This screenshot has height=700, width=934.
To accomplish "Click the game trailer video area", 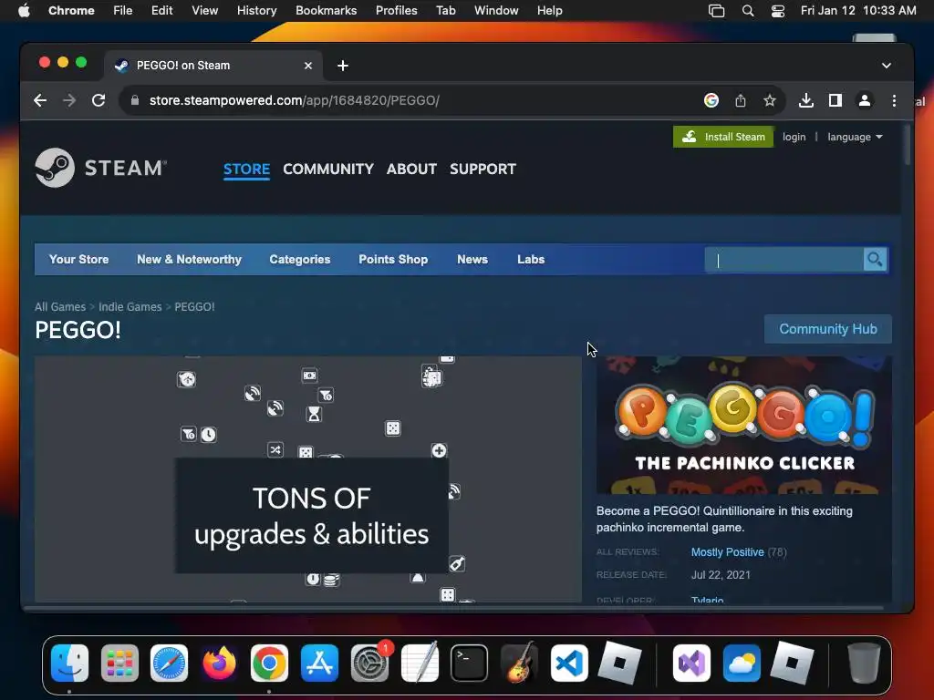I will [308, 479].
